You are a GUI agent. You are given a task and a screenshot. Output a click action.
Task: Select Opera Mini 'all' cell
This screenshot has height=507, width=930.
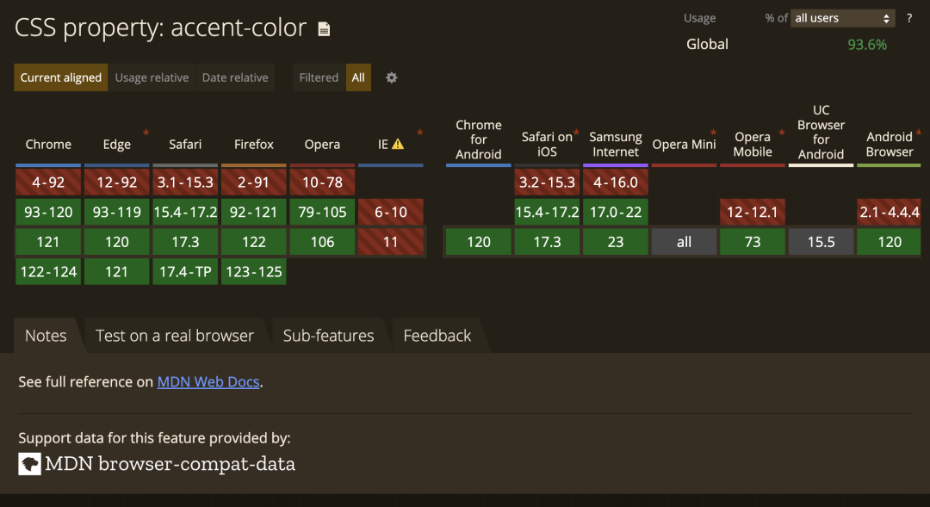(x=684, y=242)
